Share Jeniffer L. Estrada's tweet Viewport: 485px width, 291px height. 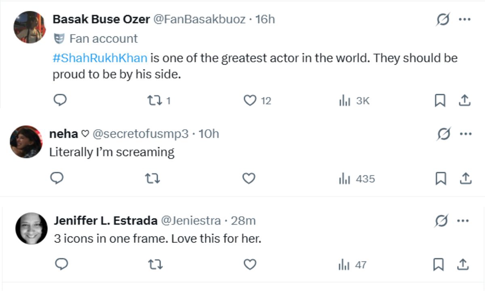(x=463, y=265)
